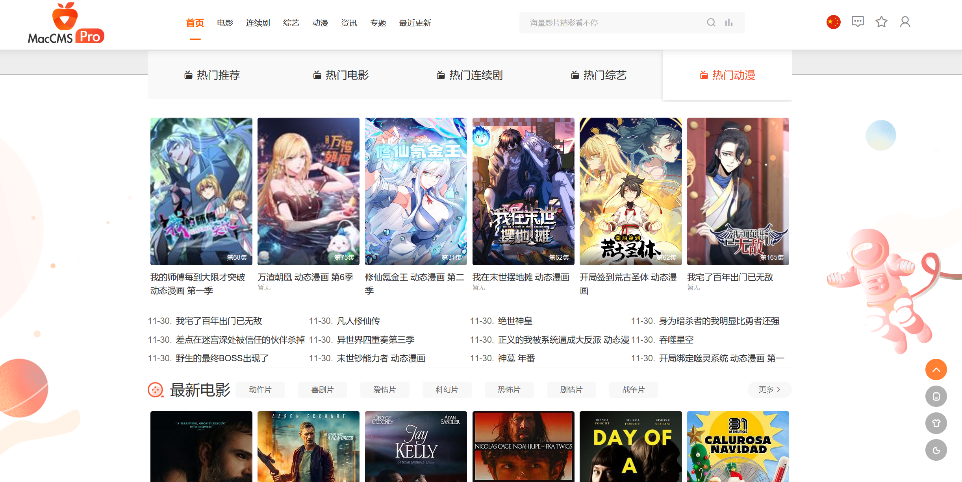The width and height of the screenshot is (962, 482).
Task: Select the 科幻片 category filter
Action: pyautogui.click(x=447, y=390)
